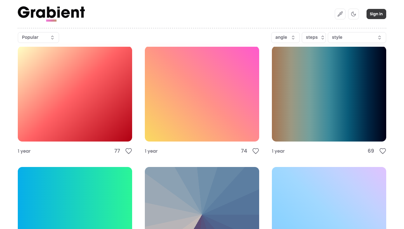
Task: Open the cream-to-red gradient card
Action: click(75, 94)
